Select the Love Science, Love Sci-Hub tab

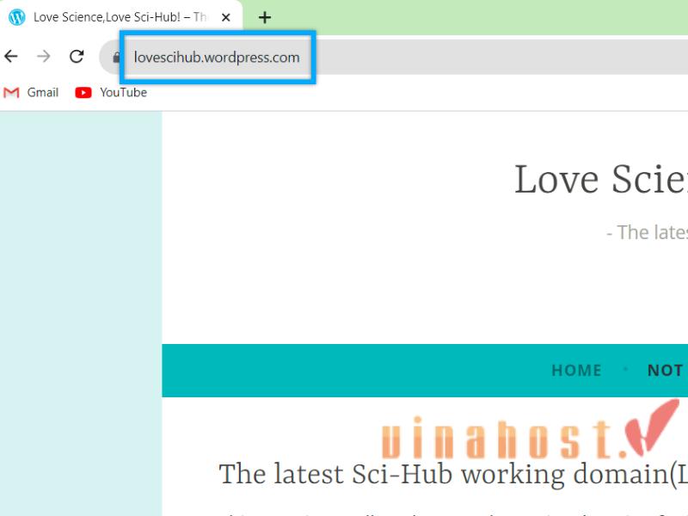click(x=121, y=17)
